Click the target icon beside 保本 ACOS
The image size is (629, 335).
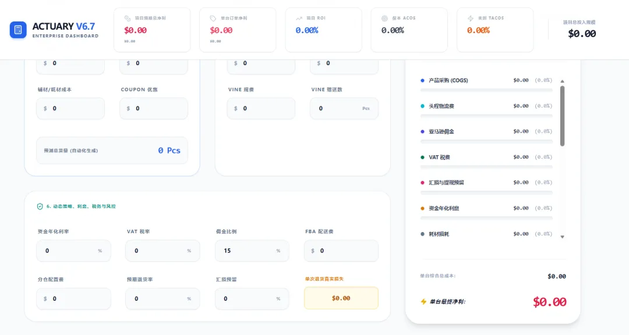(x=384, y=18)
